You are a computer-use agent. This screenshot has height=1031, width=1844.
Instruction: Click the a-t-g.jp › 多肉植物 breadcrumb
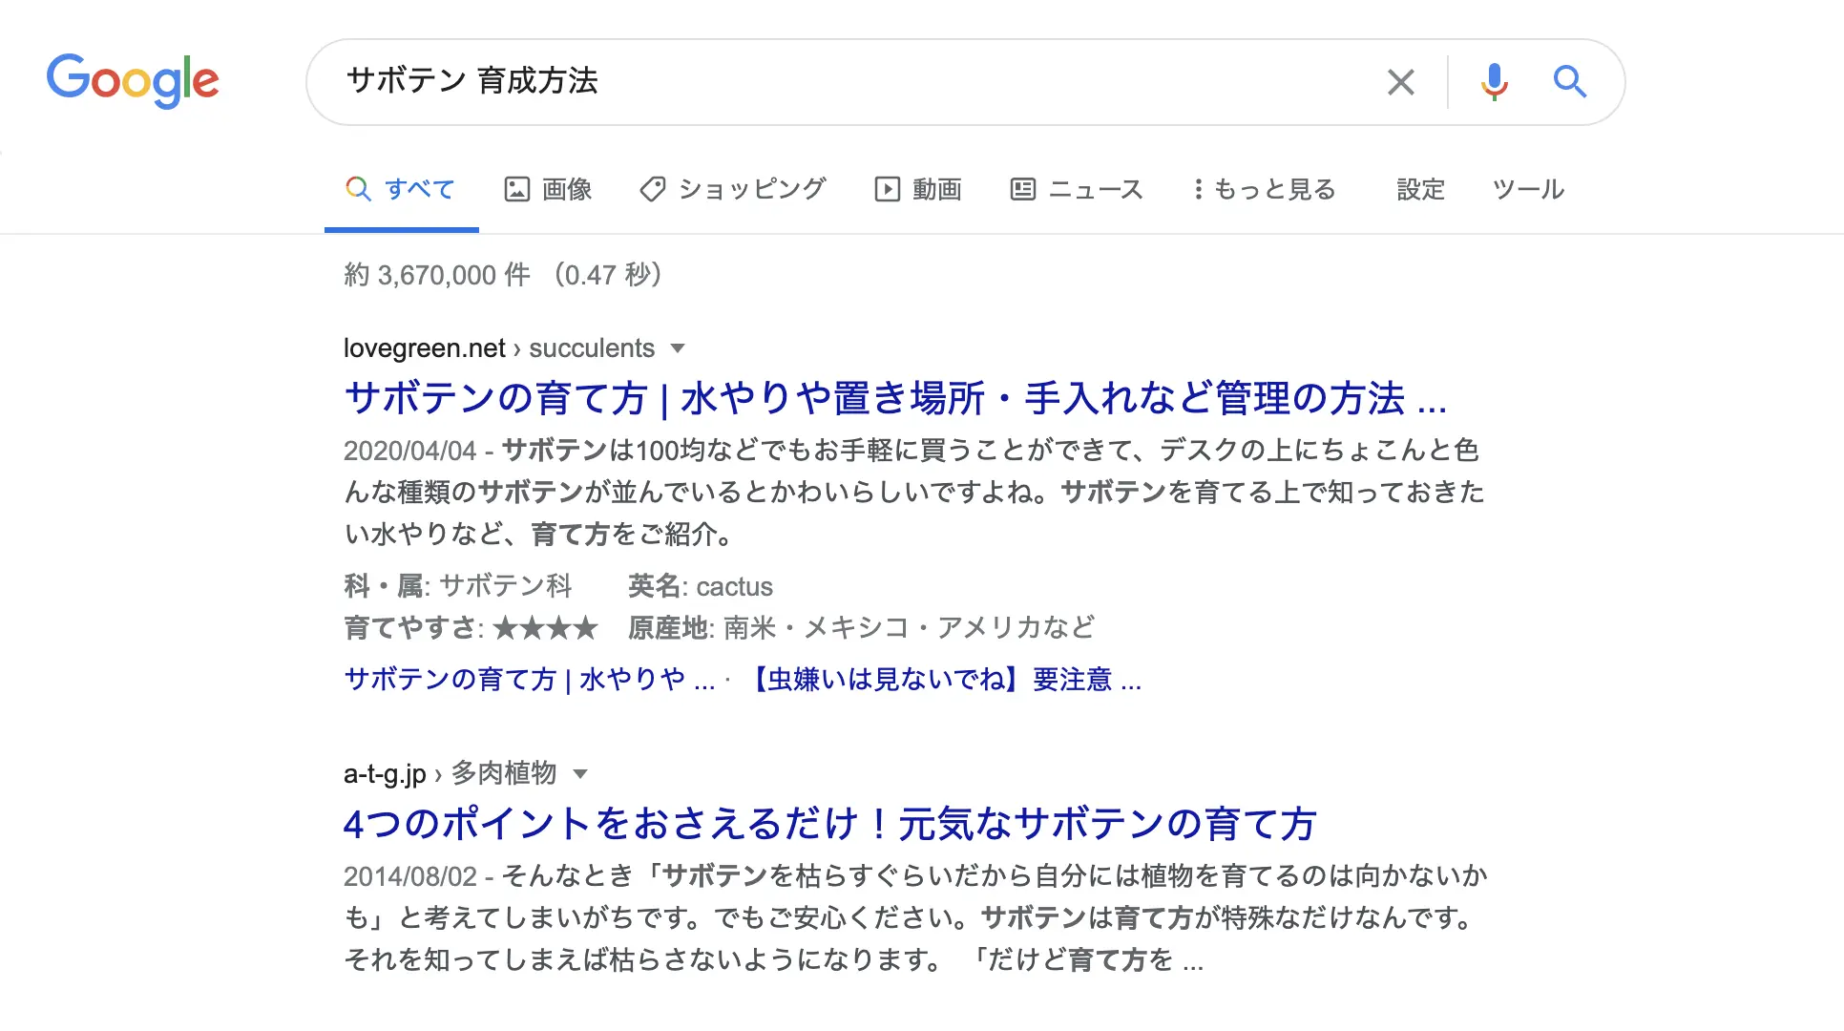[450, 773]
